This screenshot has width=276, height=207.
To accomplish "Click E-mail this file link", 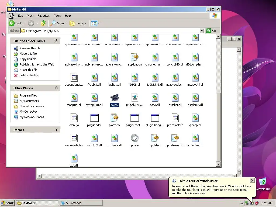I will tap(28, 70).
